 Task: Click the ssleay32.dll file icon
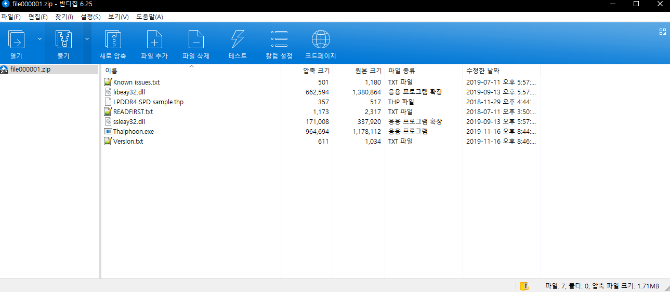(x=108, y=121)
